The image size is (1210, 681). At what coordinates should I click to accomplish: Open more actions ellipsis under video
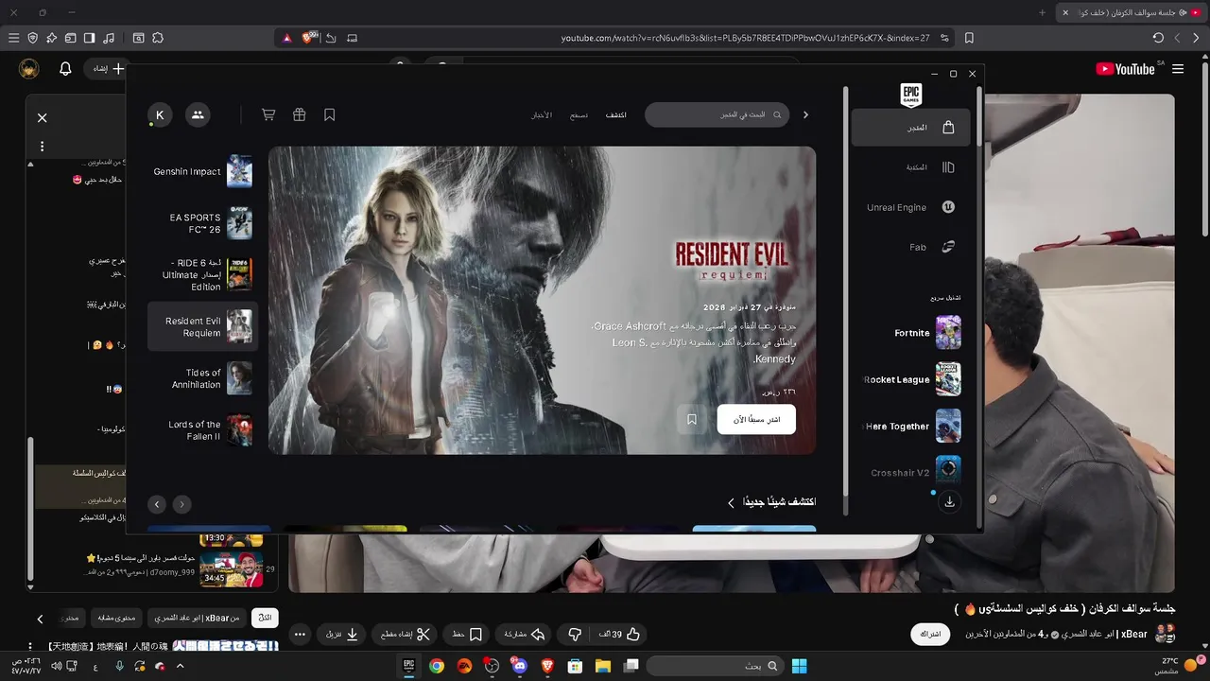click(300, 634)
